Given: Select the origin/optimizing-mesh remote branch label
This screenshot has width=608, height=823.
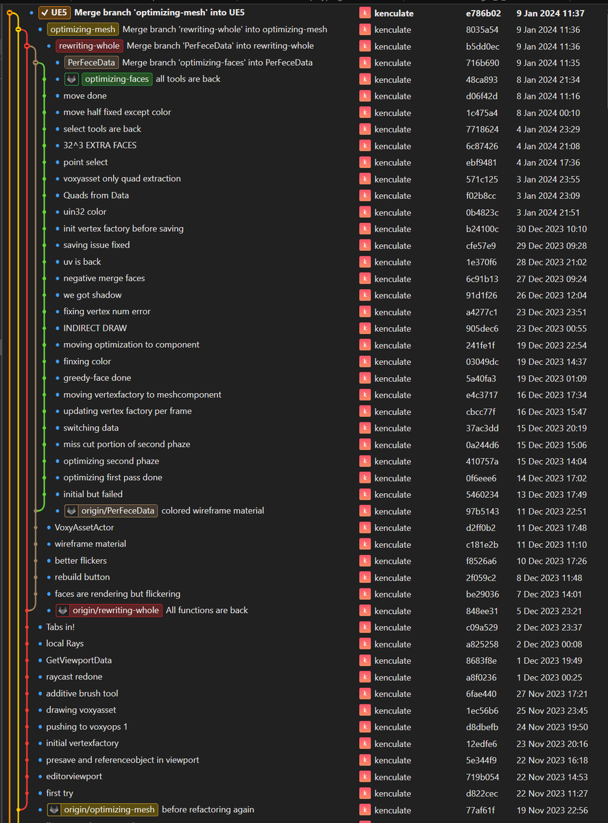Looking at the screenshot, I should click(x=103, y=810).
